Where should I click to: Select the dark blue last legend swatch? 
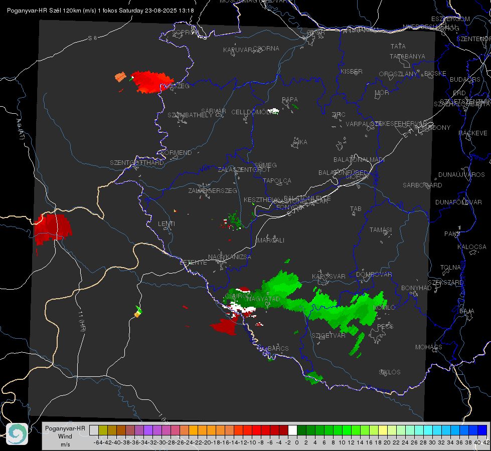pos(482,430)
